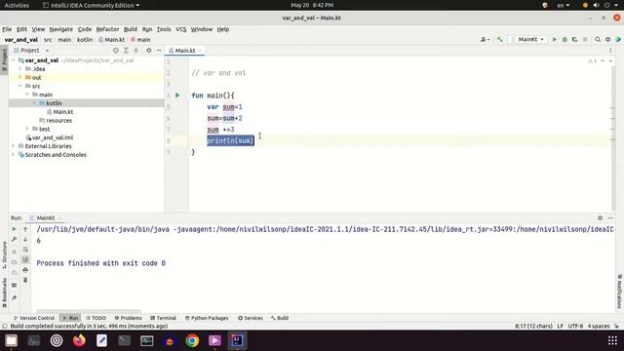Expand External Libraries node
Screen dimensions: 624x351
click(x=13, y=146)
